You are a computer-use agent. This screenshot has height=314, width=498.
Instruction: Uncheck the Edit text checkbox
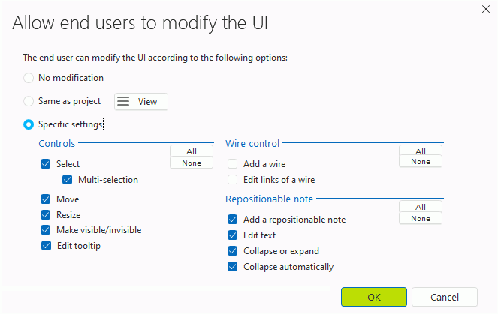tap(233, 235)
